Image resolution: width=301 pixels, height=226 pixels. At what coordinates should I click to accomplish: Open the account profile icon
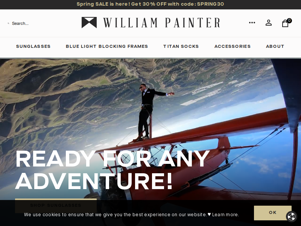[x=269, y=23]
